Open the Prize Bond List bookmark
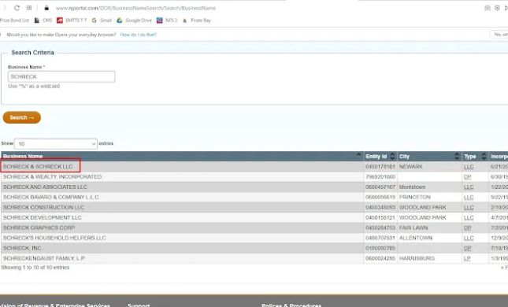The image size is (508, 307). 14,20
